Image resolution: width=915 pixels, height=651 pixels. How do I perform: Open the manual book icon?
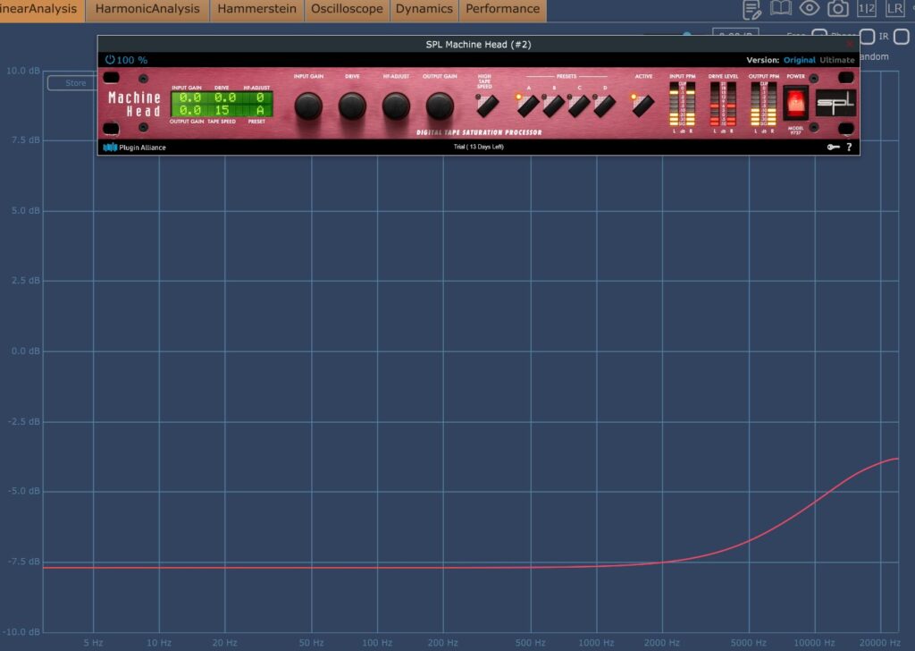pyautogui.click(x=781, y=9)
